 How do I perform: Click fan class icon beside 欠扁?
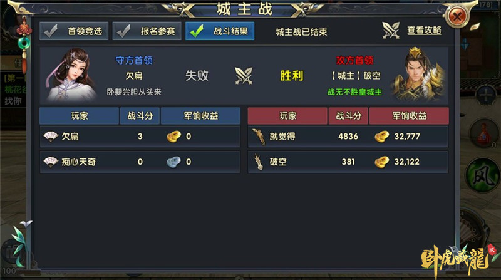[x=51, y=137]
